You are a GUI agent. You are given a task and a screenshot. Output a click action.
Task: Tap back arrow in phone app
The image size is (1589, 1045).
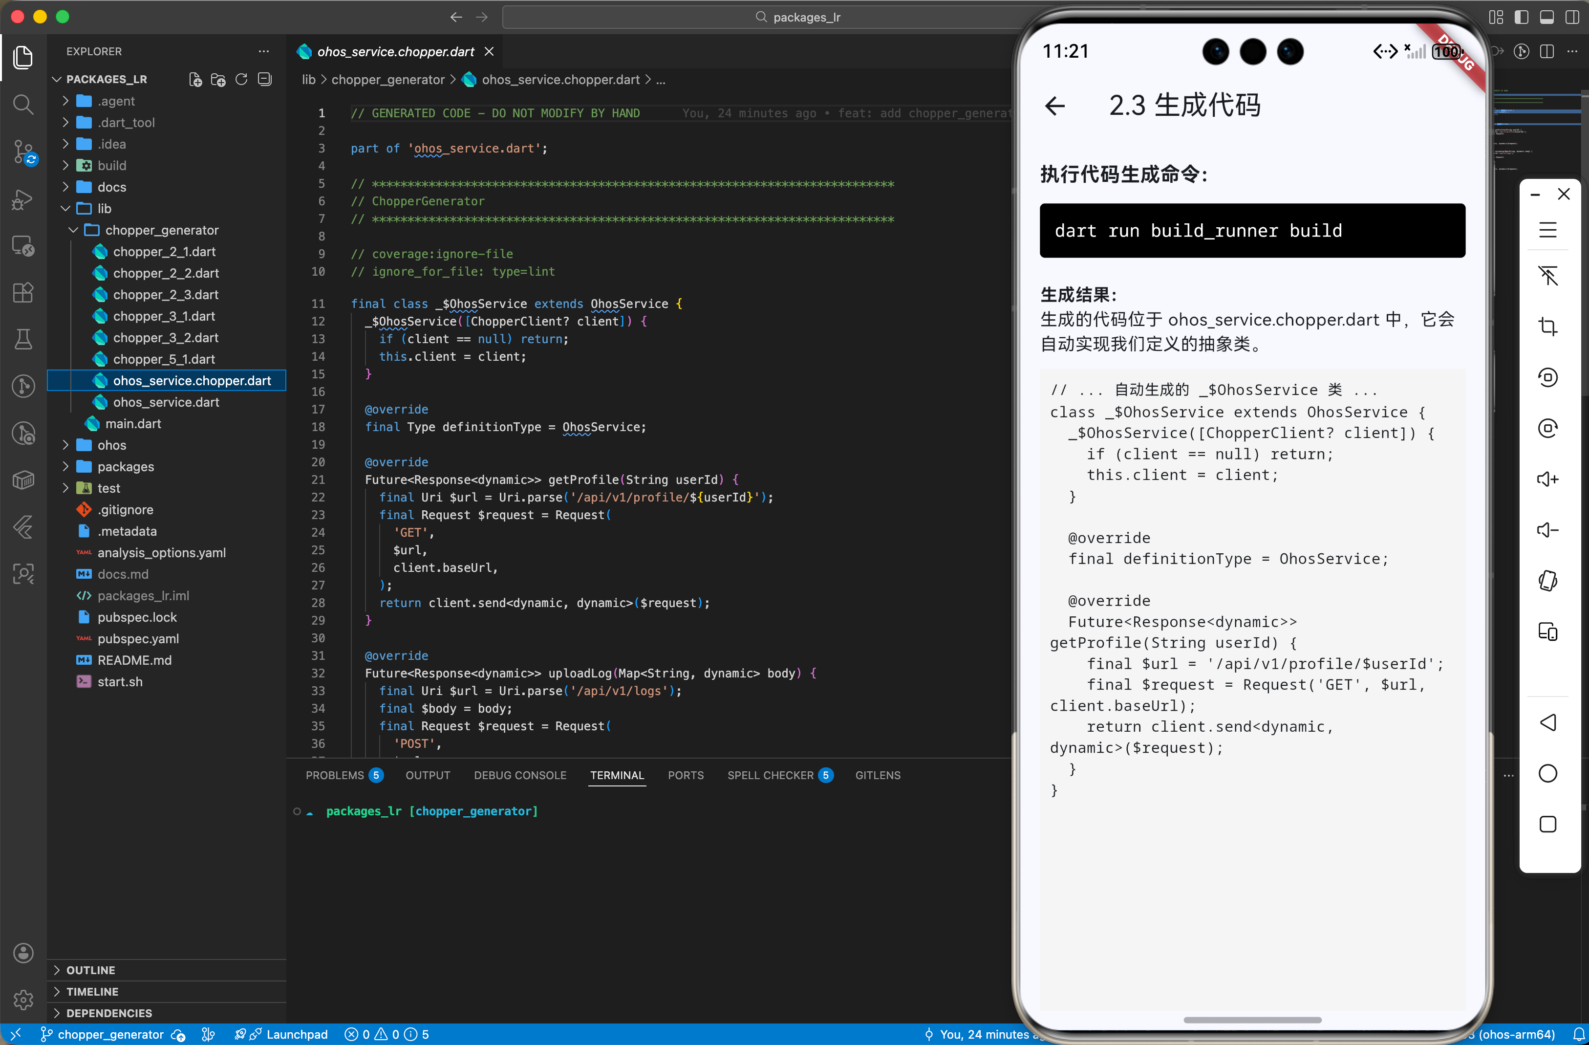coord(1055,106)
